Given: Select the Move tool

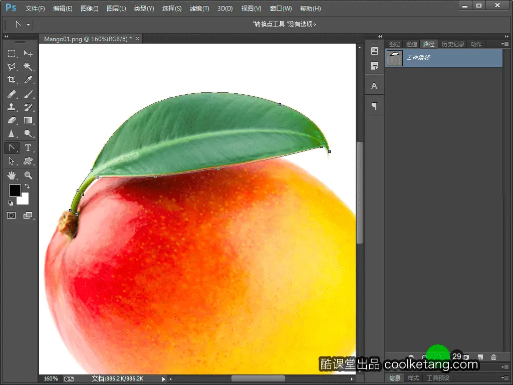Looking at the screenshot, I should pos(28,53).
